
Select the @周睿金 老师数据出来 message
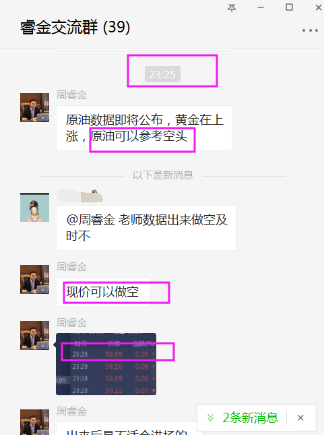[x=146, y=228]
